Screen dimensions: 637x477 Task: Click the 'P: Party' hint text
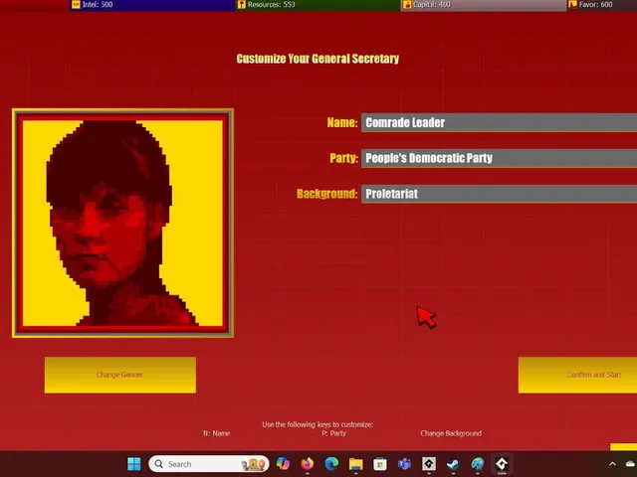point(334,433)
